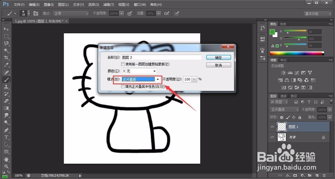The height and width of the screenshot is (179, 335).
Task: Add a Photo Filter adjustment
Action: tap(300, 80)
